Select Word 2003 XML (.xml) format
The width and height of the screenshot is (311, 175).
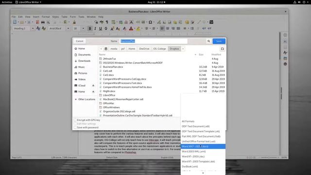(203, 151)
